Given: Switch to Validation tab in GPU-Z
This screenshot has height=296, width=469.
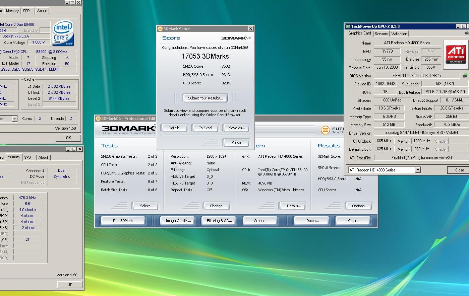Looking at the screenshot, I should pyautogui.click(x=399, y=34).
